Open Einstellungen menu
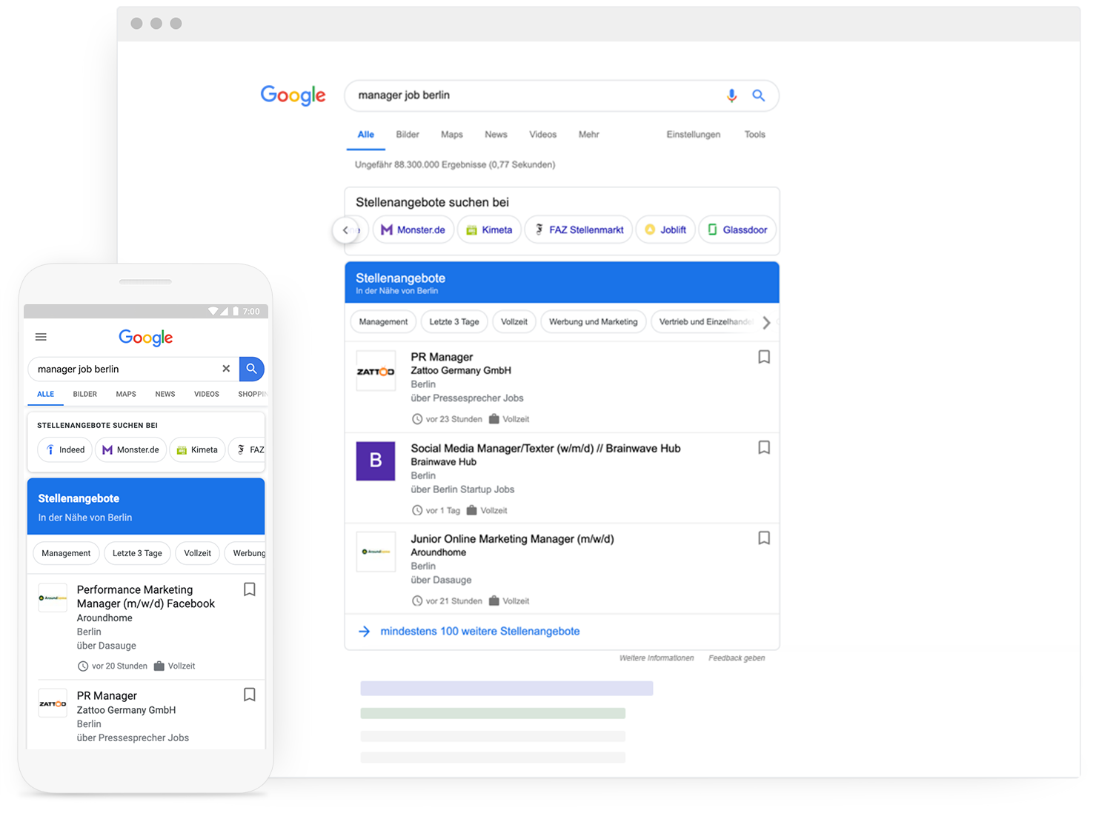This screenshot has height=813, width=1116. point(693,135)
